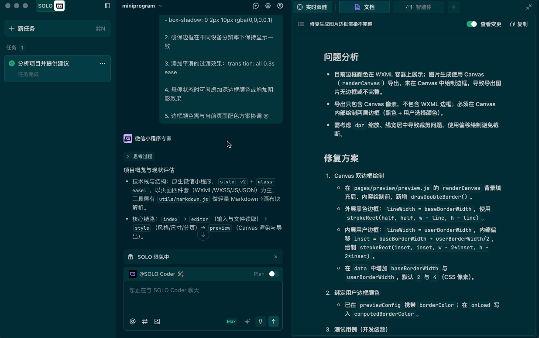Screen dimensions: 539x338
Task: Click 项目概览与现状评估 heading in chat
Action: click(149, 170)
